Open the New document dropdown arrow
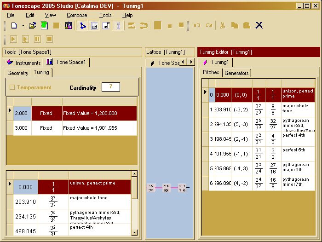Image resolution: width=322 pixels, height=242 pixels. (23, 26)
